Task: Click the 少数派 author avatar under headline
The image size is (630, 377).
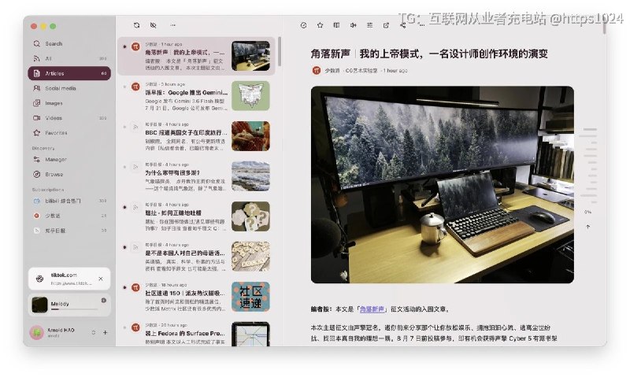Action: point(317,70)
